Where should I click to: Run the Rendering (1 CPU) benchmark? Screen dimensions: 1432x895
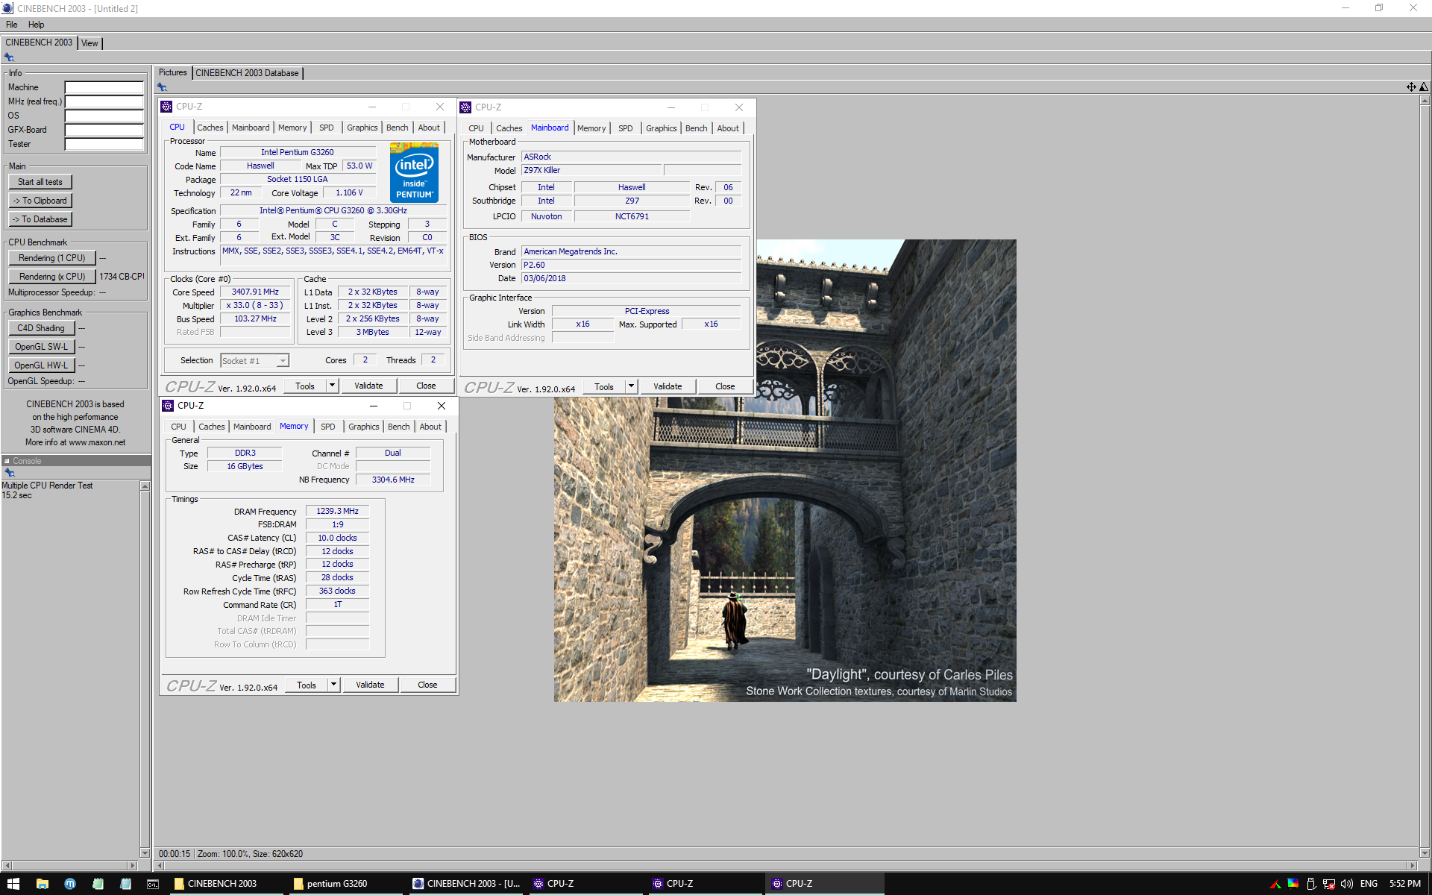[x=52, y=258]
